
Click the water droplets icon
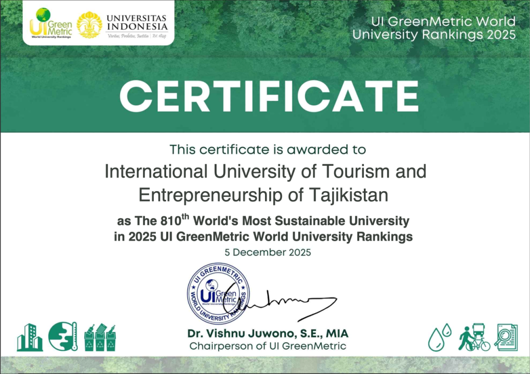point(439,337)
